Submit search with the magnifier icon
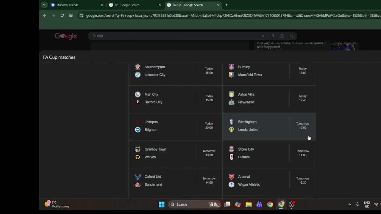This screenshot has height=214, width=381. 291,36
